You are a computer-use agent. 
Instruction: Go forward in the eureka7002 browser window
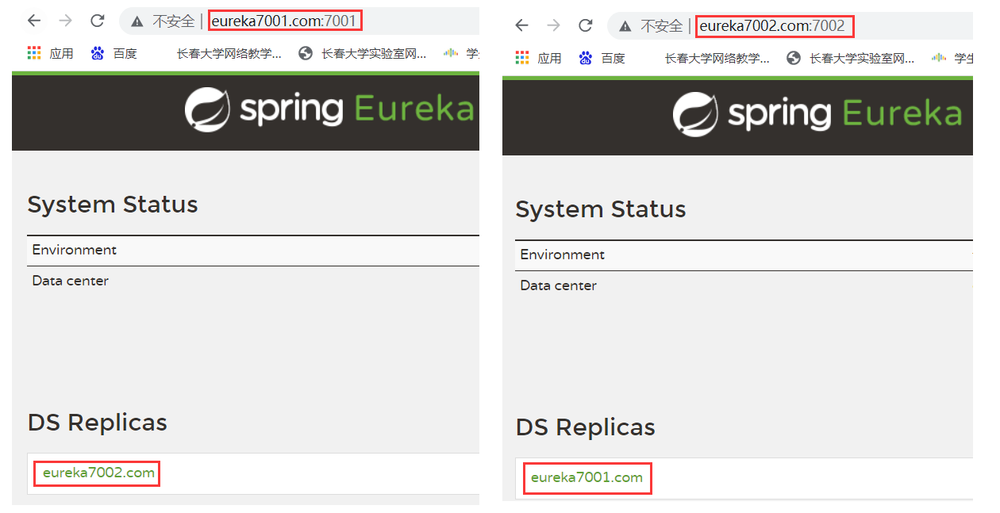[553, 25]
